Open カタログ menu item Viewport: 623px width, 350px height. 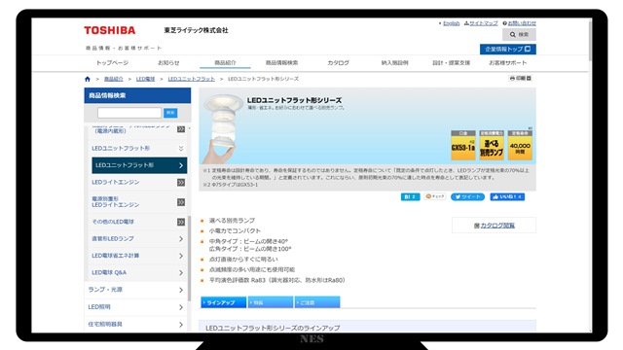tap(338, 62)
